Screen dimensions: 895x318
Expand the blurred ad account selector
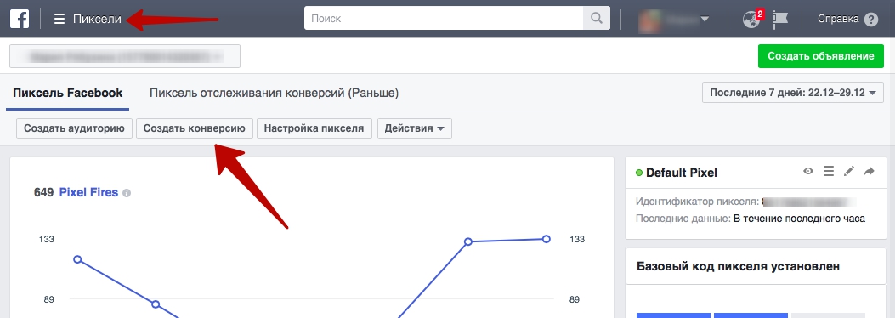(x=125, y=56)
